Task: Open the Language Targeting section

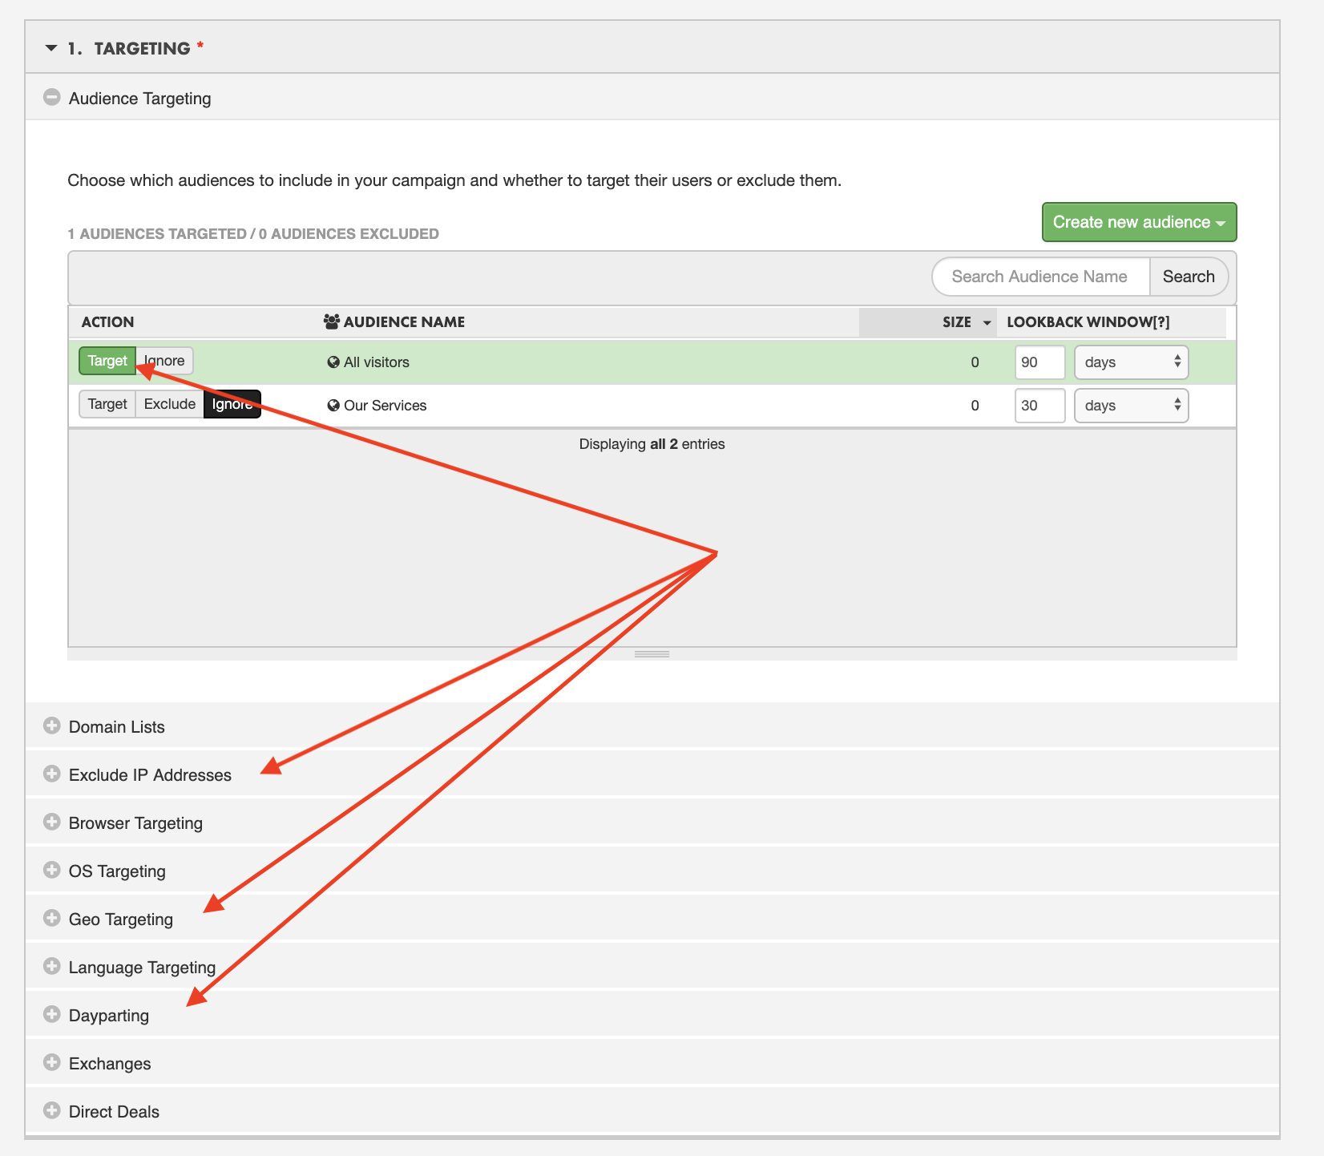Action: (x=652, y=967)
